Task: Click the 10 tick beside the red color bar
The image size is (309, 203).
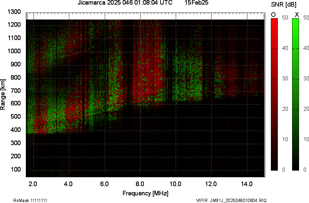Action: coord(285,140)
